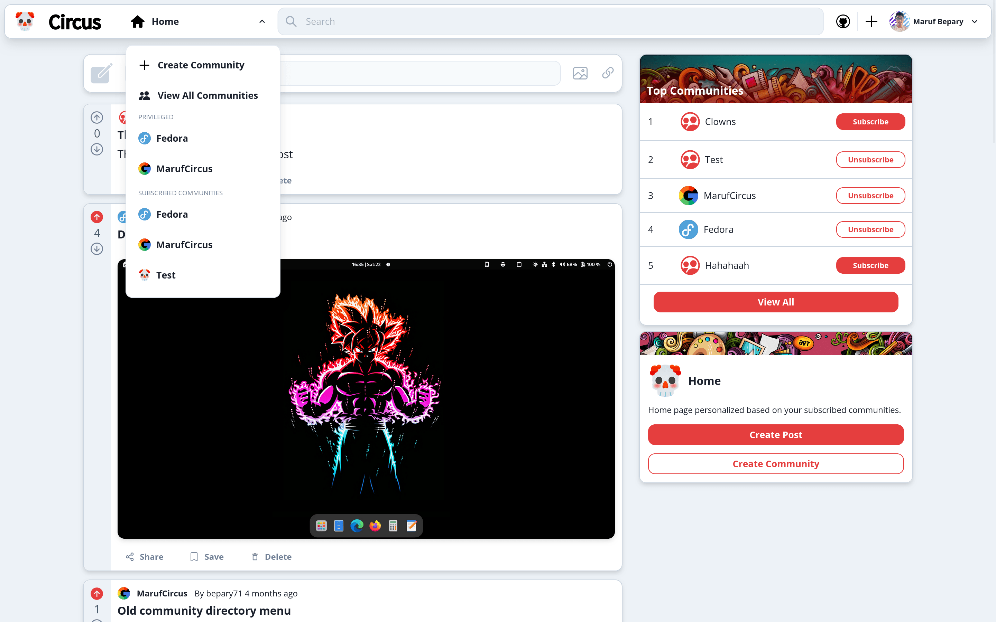
Task: Delete the post with the desktop screenshot
Action: click(x=271, y=557)
